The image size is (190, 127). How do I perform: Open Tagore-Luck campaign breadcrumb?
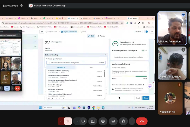[x=51, y=32]
